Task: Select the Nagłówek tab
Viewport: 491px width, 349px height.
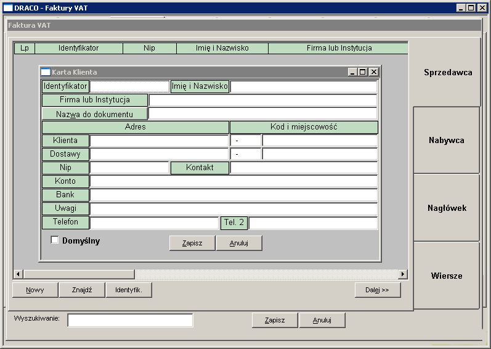Action: click(x=446, y=208)
